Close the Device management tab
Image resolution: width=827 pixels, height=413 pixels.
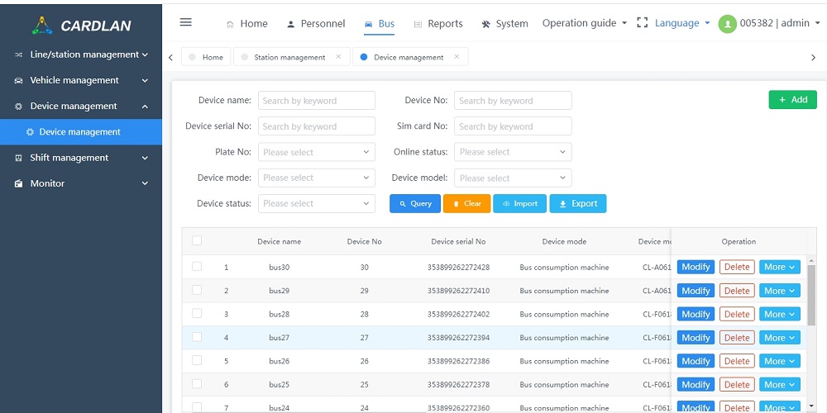[457, 57]
